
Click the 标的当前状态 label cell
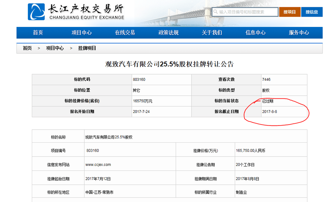(226, 101)
